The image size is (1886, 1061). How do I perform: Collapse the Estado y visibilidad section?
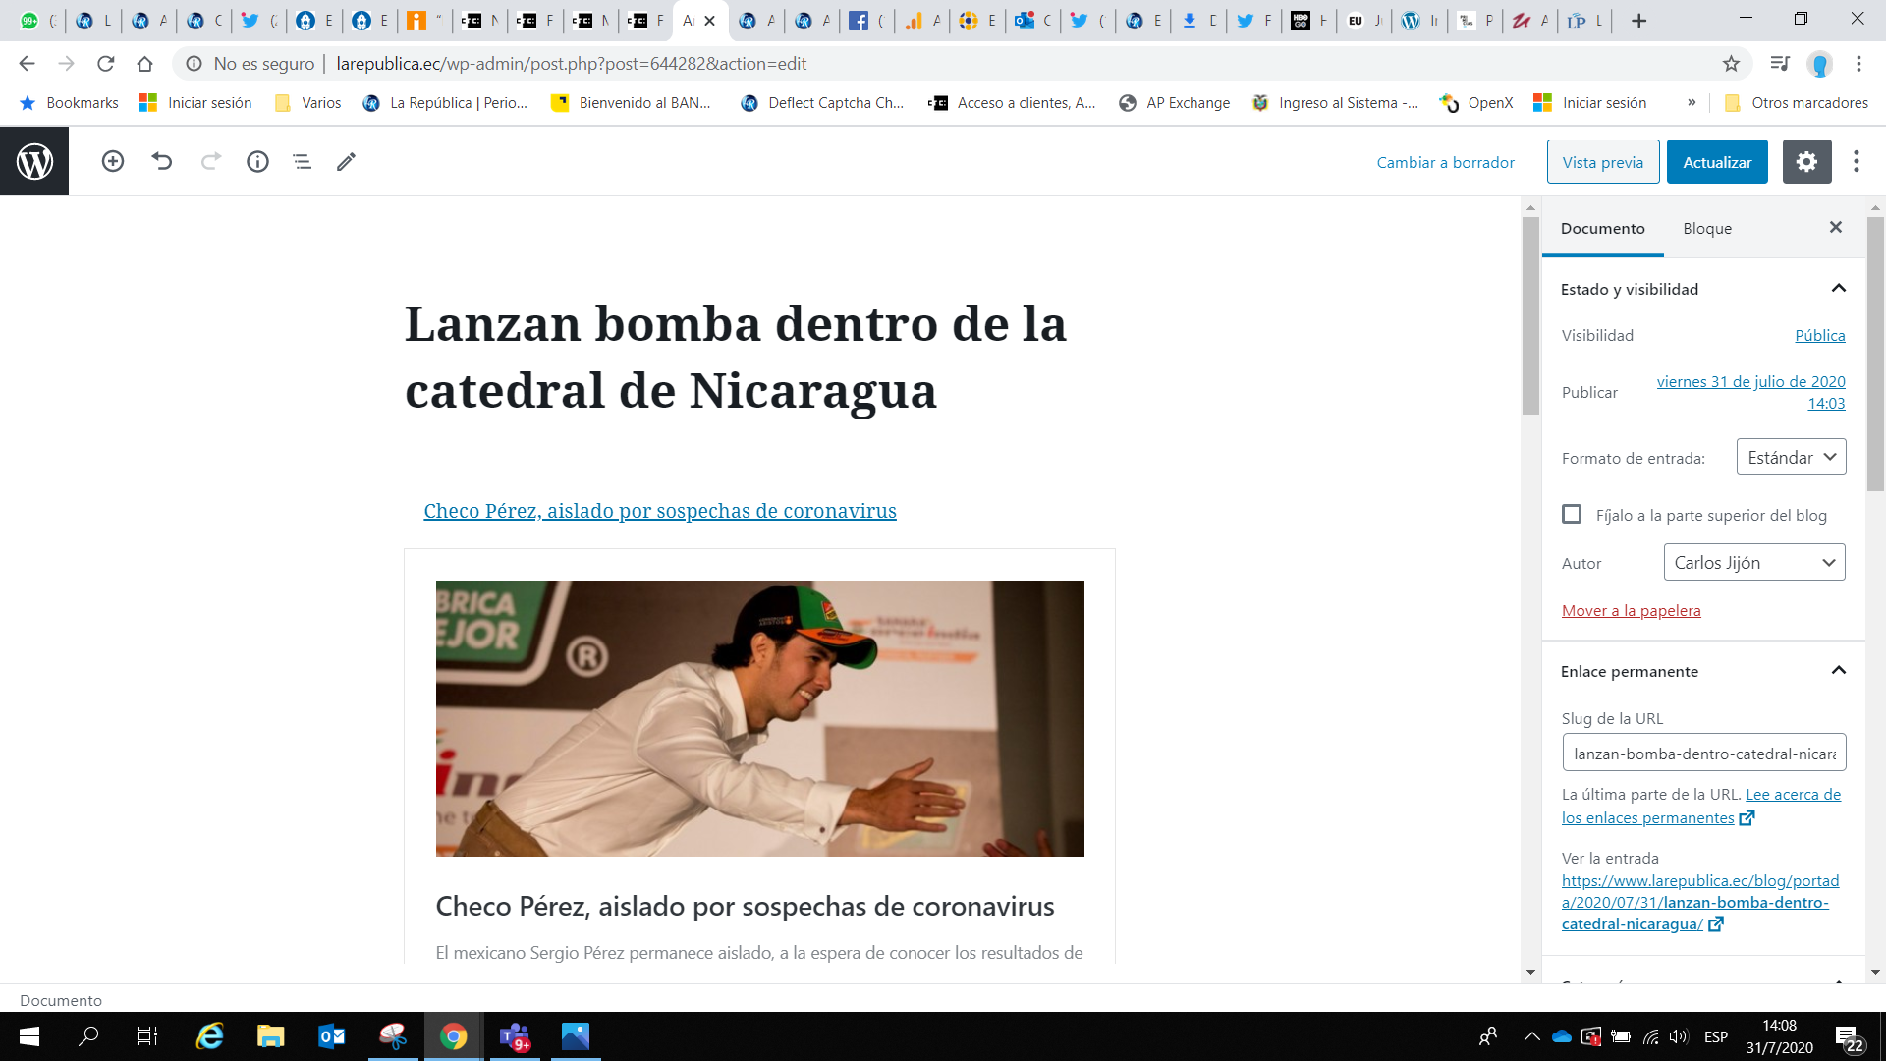pyautogui.click(x=1838, y=288)
